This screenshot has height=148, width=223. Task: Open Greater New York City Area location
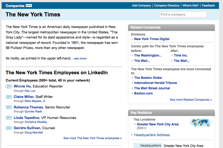click(x=158, y=124)
